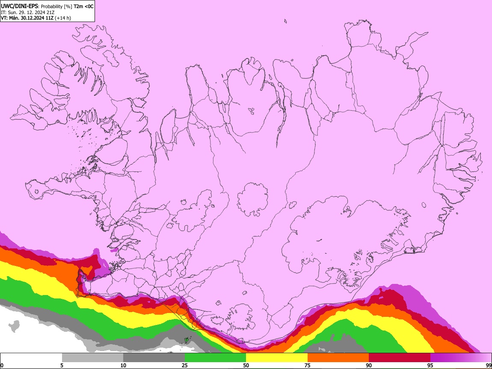The width and height of the screenshot is (492, 369).
Task: Click the 'IT: Sun. 29. 12. 2024 21Z' line
Action: tap(28, 12)
